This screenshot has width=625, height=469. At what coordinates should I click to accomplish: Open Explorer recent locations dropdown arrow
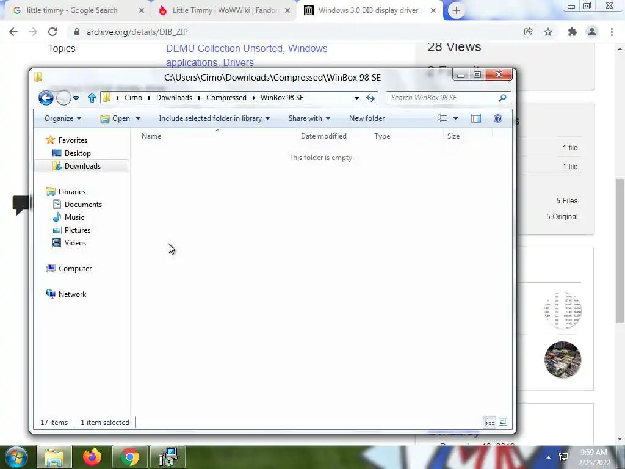76,98
